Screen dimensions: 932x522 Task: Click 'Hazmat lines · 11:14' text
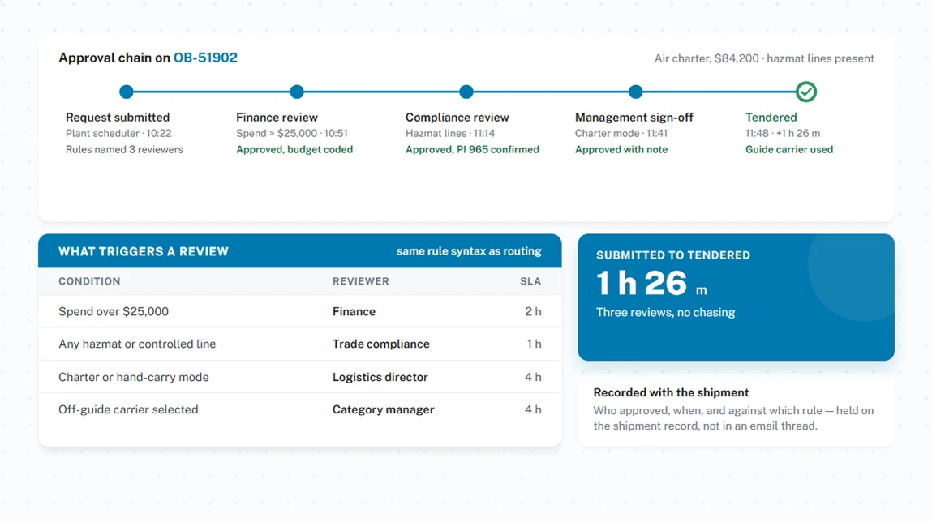(x=450, y=133)
